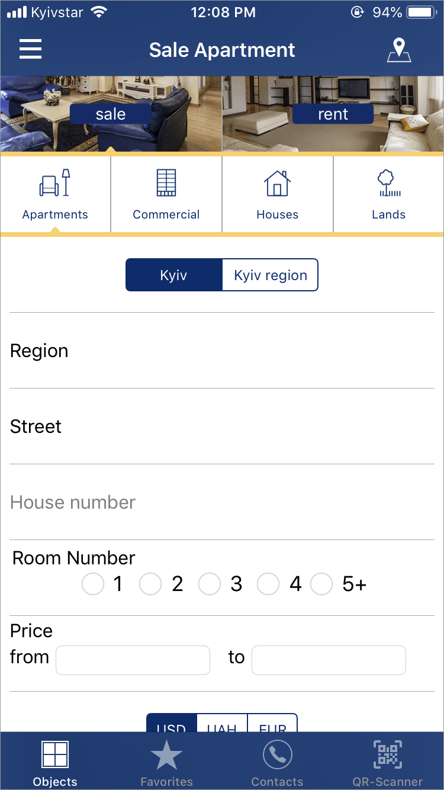Select 1 room radio button
The width and height of the screenshot is (444, 790).
(93, 585)
